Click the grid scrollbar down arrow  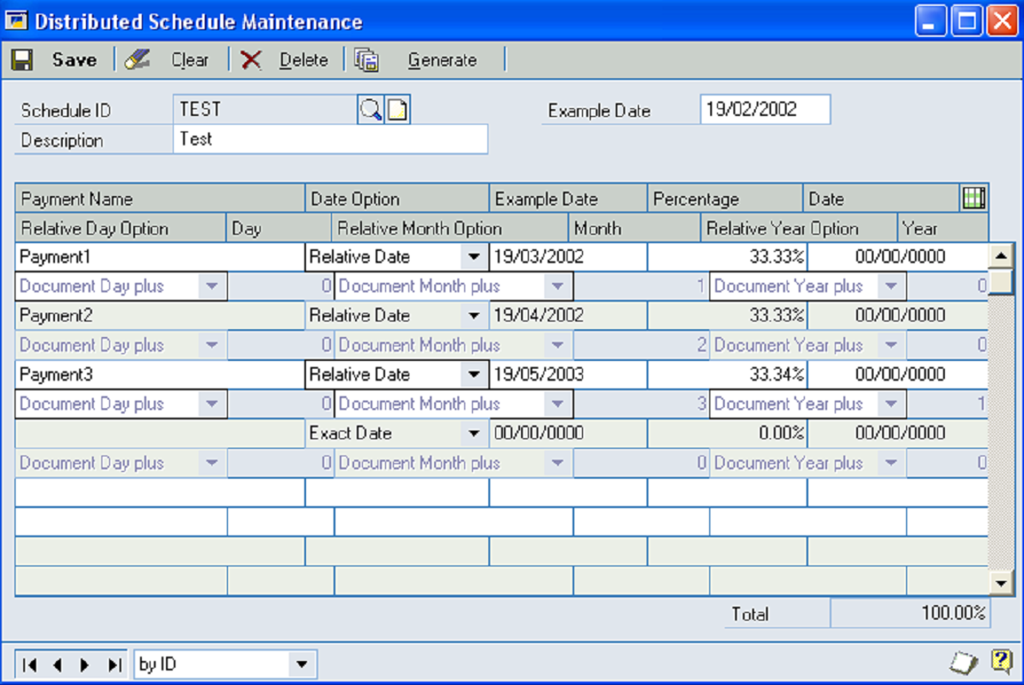pyautogui.click(x=1000, y=584)
